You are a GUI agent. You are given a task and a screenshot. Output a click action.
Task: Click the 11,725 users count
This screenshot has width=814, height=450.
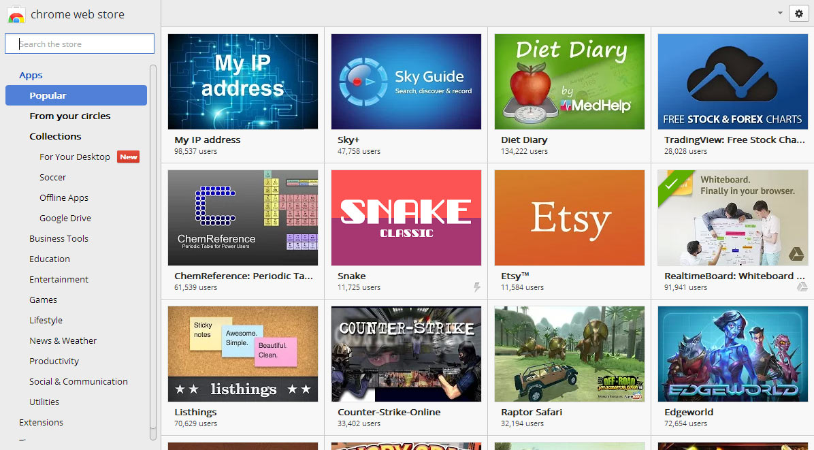coord(359,287)
